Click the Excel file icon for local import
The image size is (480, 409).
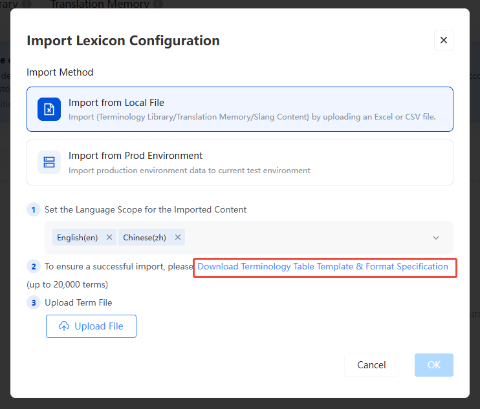point(49,109)
